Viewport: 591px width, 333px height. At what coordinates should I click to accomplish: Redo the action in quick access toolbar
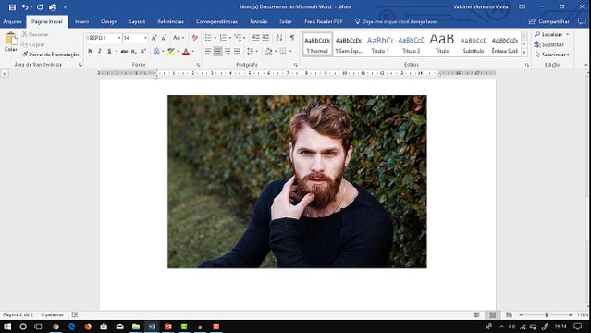40,6
